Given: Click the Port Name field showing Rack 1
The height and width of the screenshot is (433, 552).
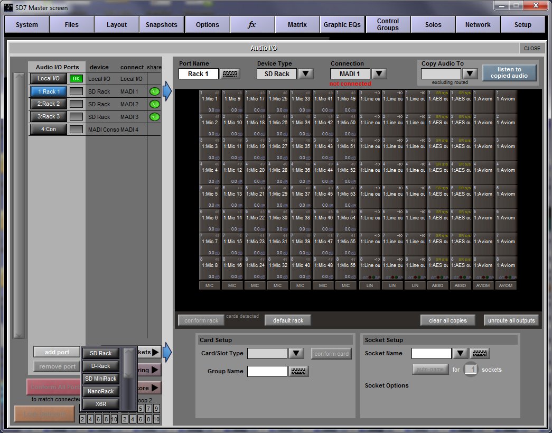Looking at the screenshot, I should coord(199,73).
